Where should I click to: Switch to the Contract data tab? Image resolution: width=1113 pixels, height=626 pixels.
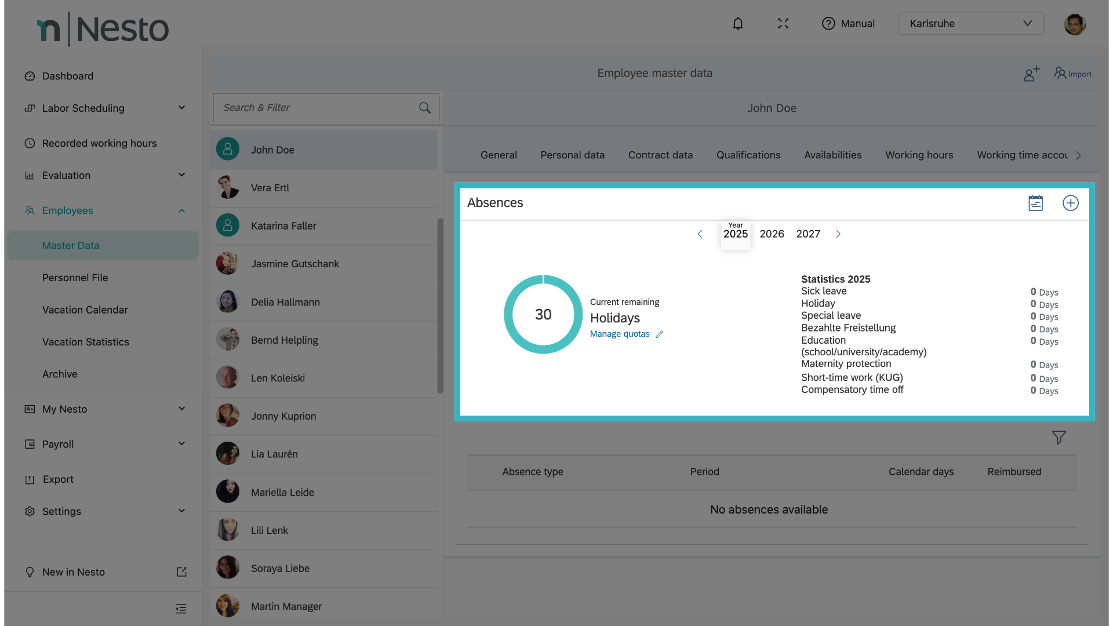(x=660, y=155)
